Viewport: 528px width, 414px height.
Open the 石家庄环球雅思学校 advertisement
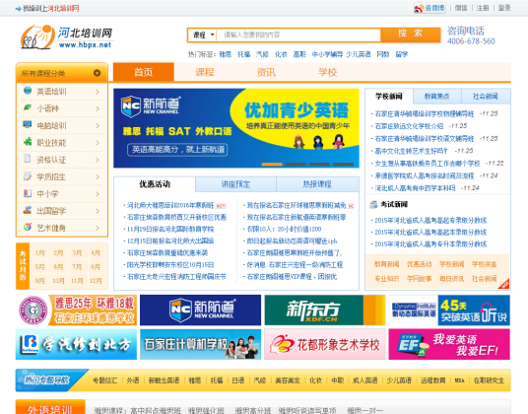tap(76, 310)
